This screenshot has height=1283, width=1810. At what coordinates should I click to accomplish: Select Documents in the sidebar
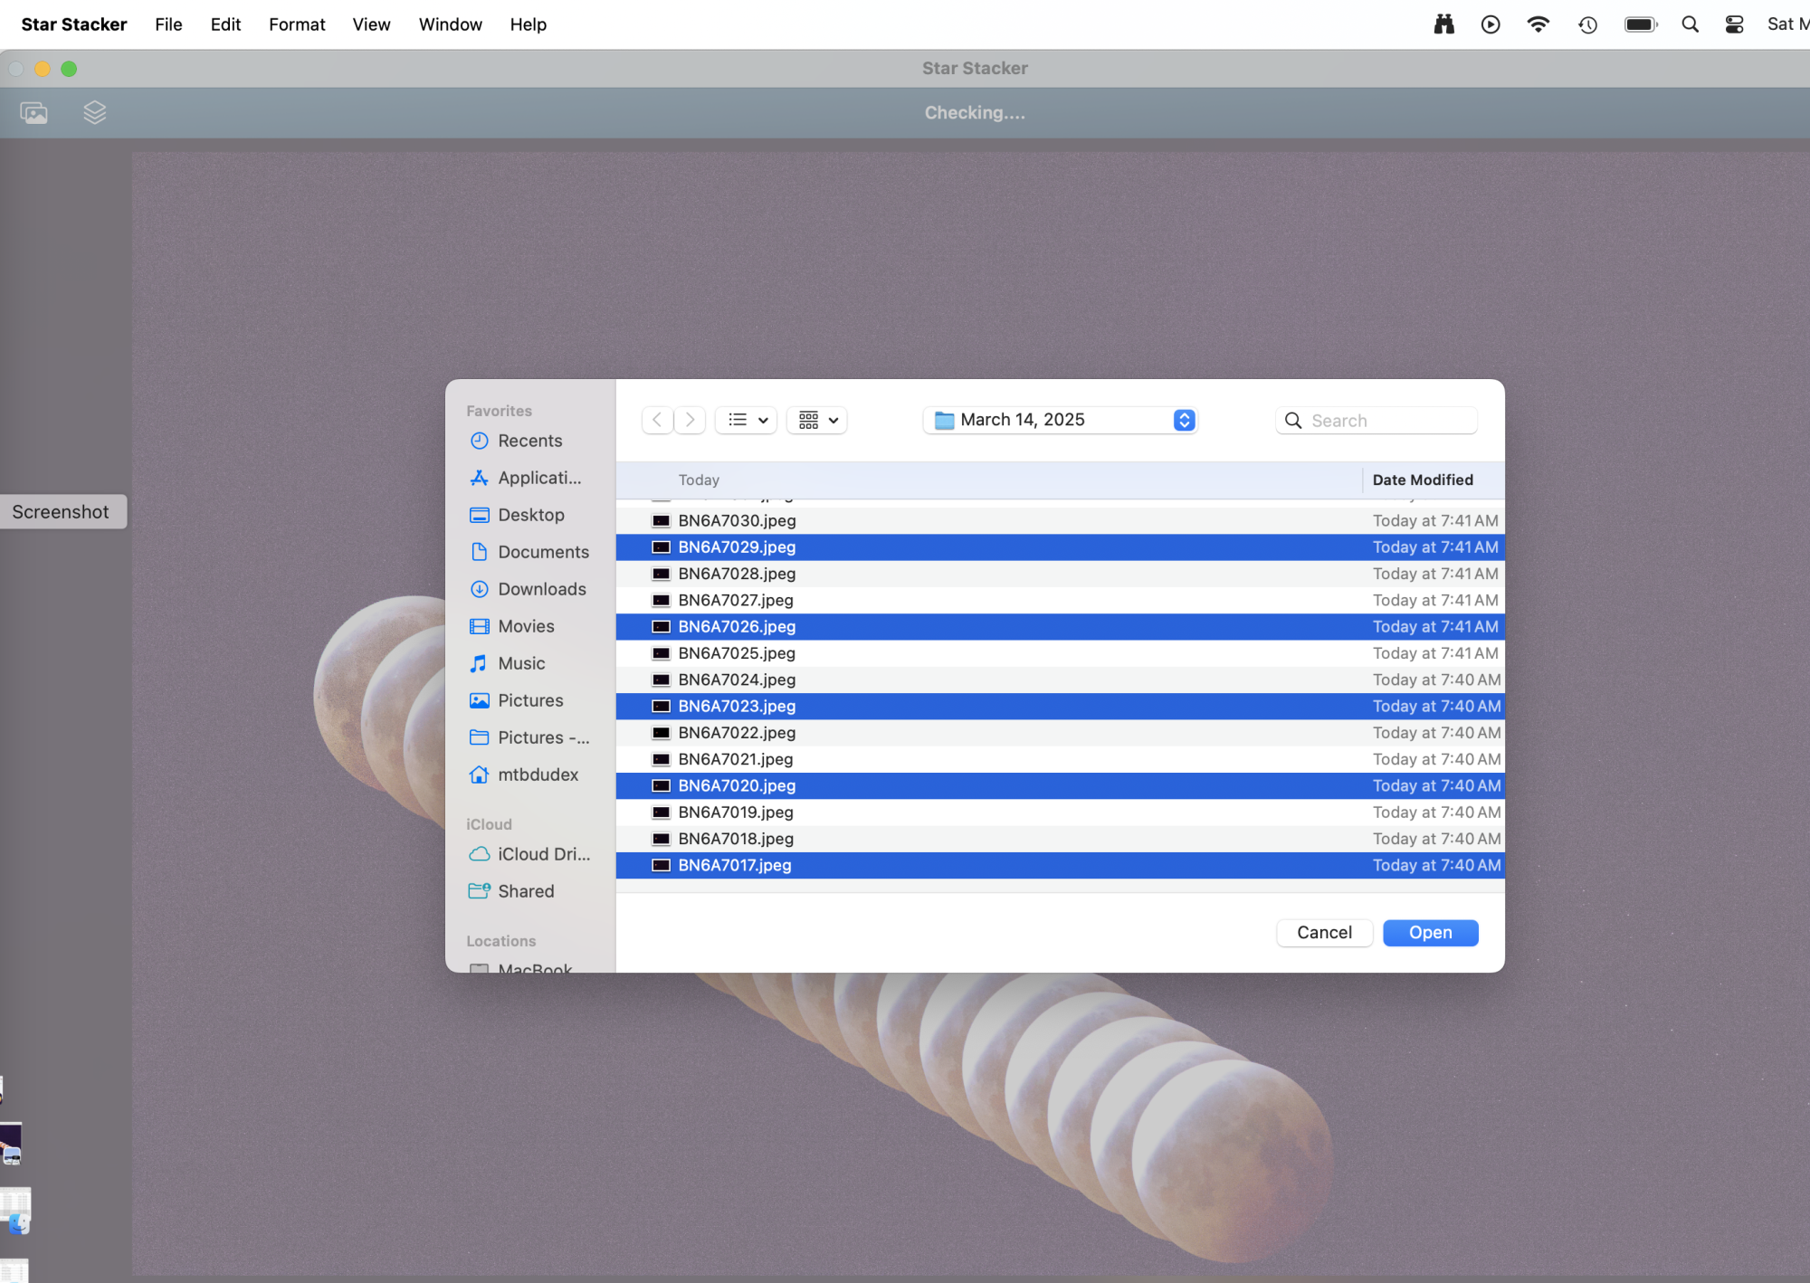pyautogui.click(x=530, y=552)
